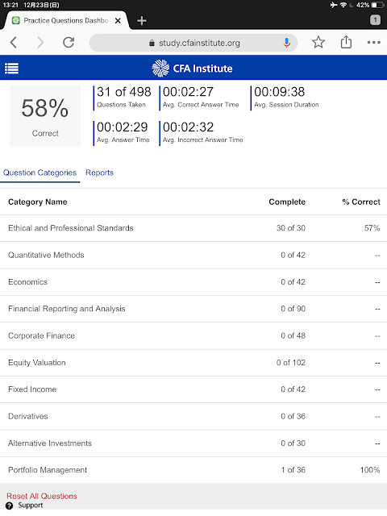Activate voice search microphone icon
The image size is (387, 516).
287,43
